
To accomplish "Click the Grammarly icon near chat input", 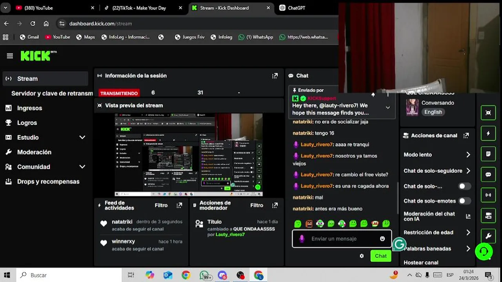I will point(399,244).
